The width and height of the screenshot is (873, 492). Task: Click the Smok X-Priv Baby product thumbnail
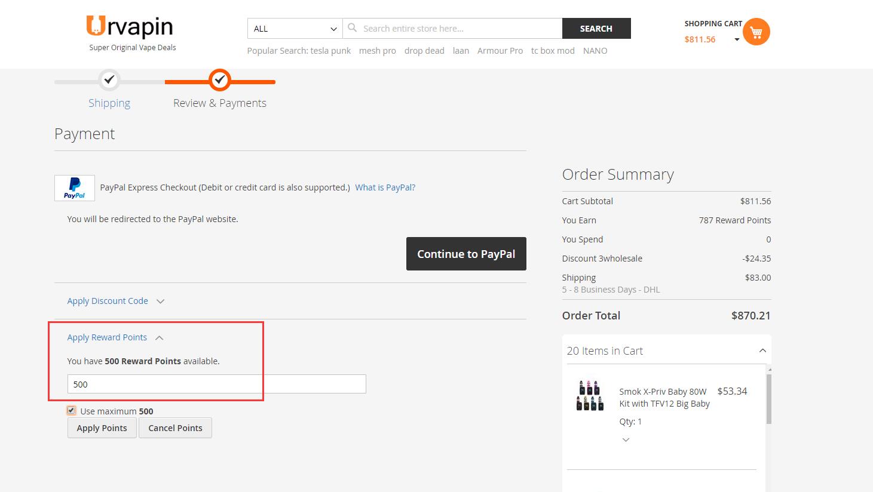[590, 395]
